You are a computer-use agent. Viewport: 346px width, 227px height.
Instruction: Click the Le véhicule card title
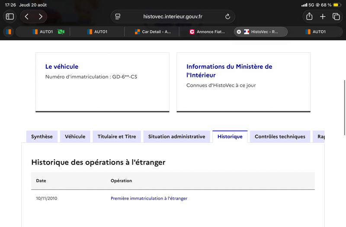pyautogui.click(x=62, y=67)
